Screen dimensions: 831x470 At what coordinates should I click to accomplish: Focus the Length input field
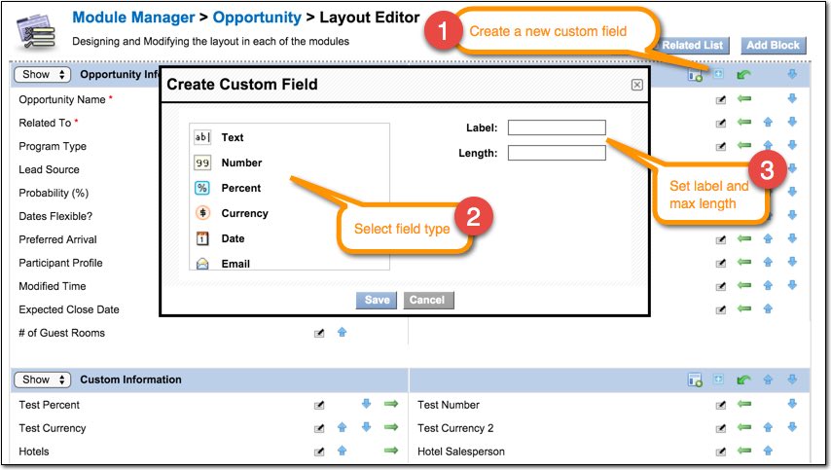pyautogui.click(x=557, y=153)
